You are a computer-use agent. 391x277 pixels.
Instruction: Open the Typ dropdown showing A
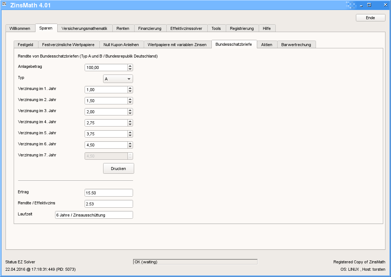(118, 79)
